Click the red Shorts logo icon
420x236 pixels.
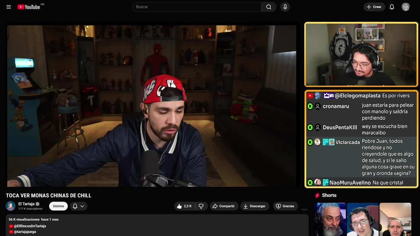coord(317,195)
